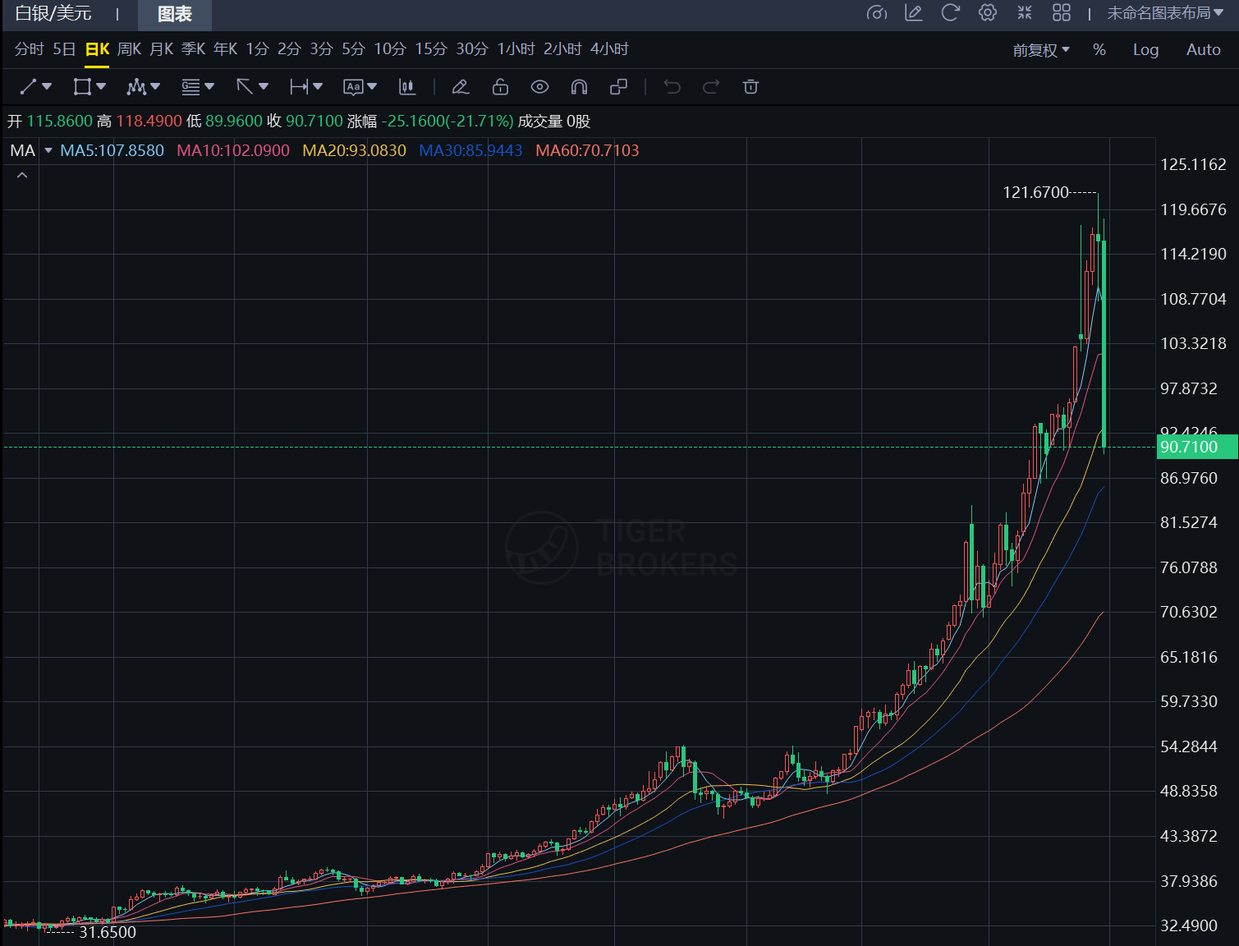Viewport: 1239px width, 946px height.
Task: Click the trash icon to delete drawings
Action: click(x=750, y=87)
